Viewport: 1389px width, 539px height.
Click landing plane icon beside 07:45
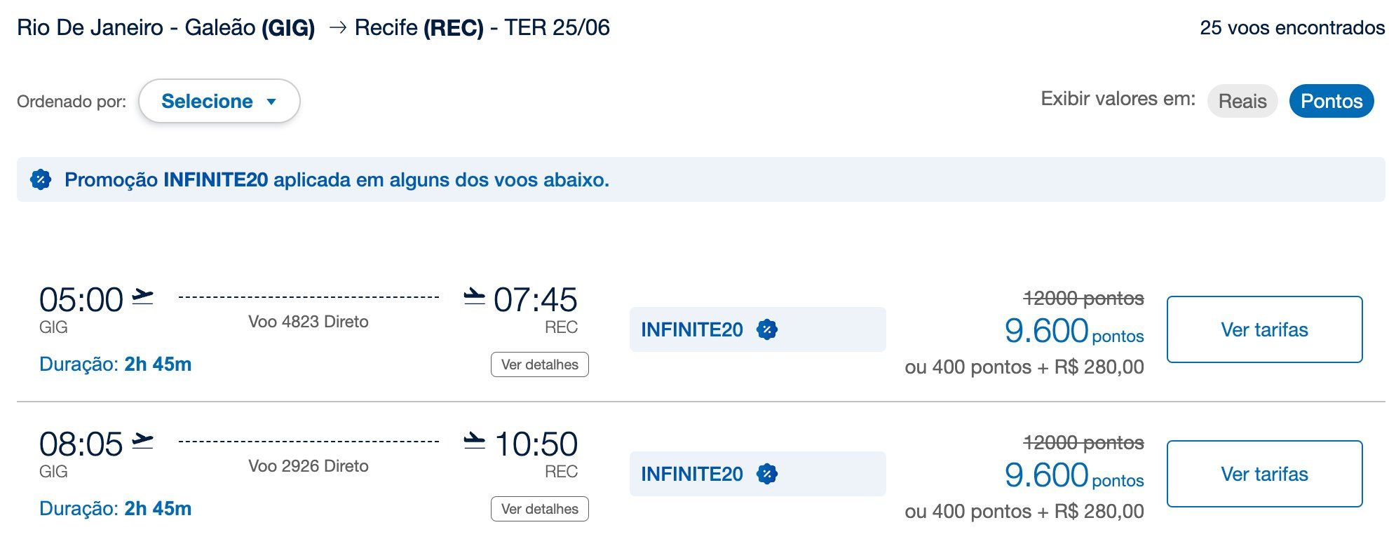click(475, 297)
